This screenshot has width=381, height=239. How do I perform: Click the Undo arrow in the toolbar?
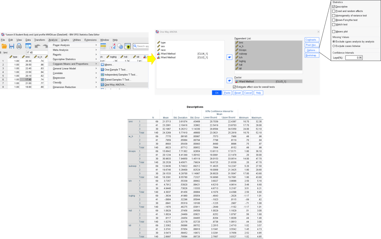[37, 46]
